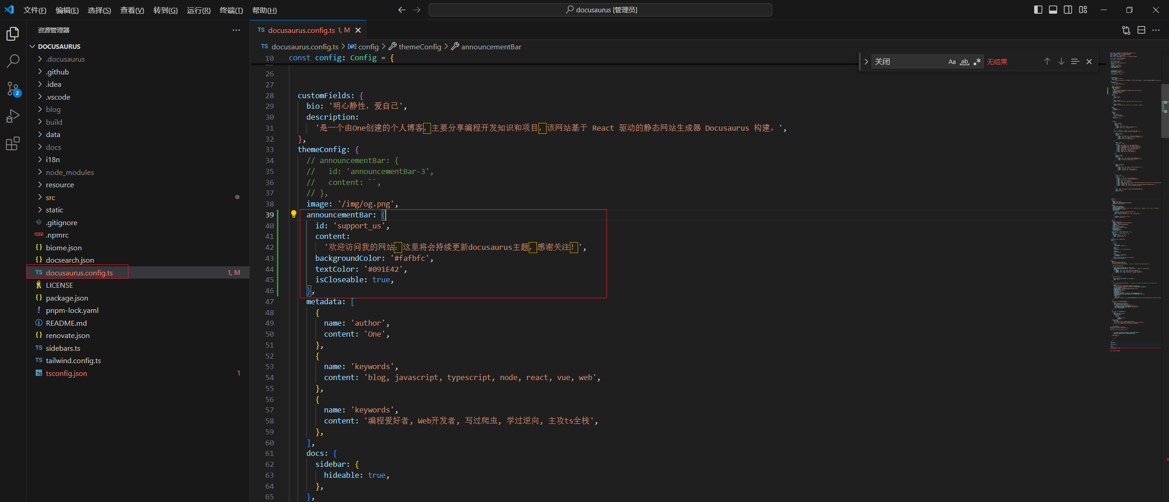
Task: Open tsconfig.json in the explorer
Action: [x=138, y=373]
